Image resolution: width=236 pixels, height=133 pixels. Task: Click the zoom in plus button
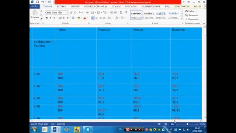coord(197,124)
